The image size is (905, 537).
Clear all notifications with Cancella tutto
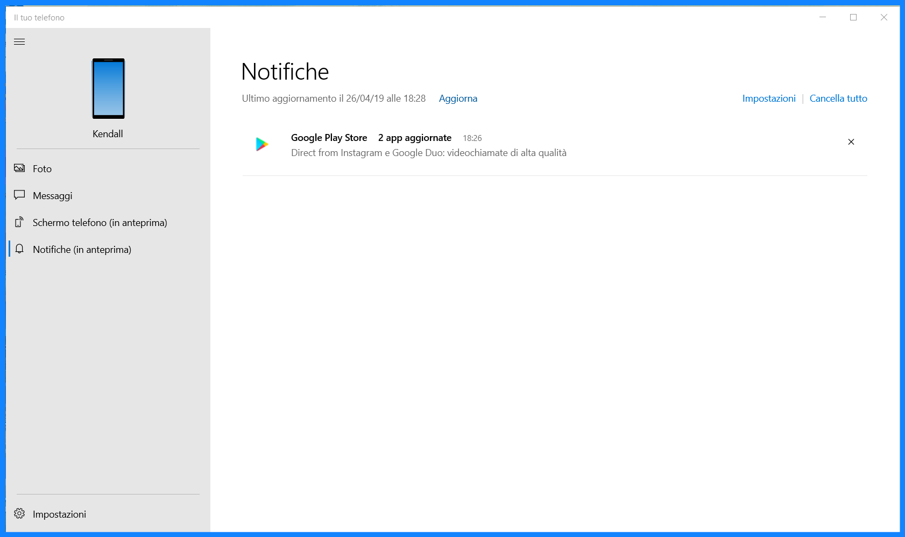pyautogui.click(x=838, y=98)
